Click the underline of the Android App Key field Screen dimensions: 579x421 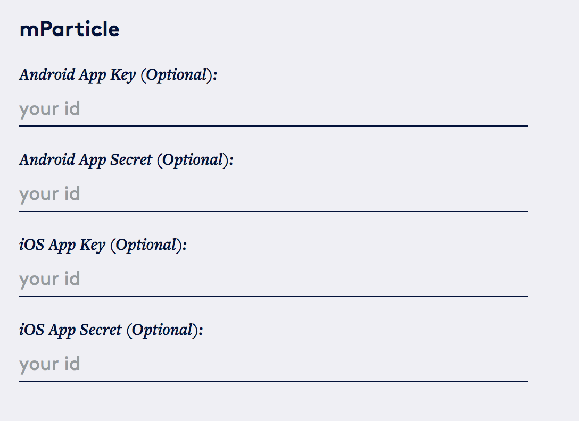pyautogui.click(x=273, y=126)
